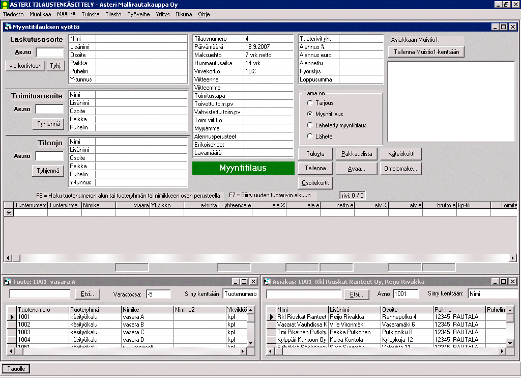Click the Asiakkaan Muistio1 text area

click(451, 101)
